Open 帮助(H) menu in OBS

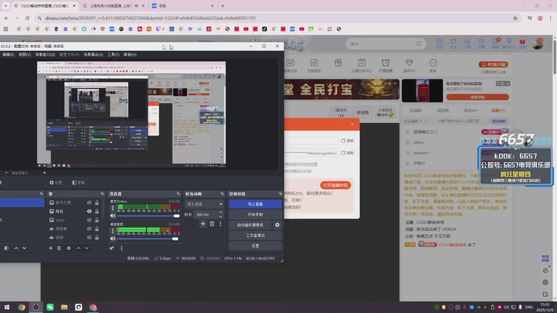(x=130, y=55)
